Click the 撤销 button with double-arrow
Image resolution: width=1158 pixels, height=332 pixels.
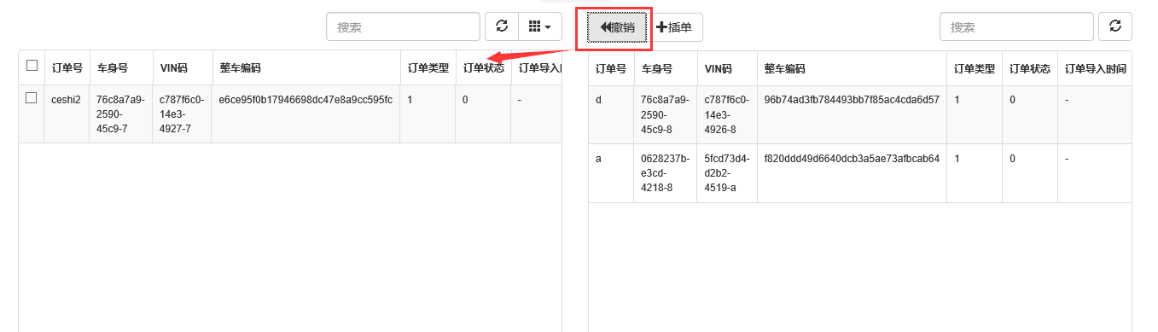pos(617,27)
